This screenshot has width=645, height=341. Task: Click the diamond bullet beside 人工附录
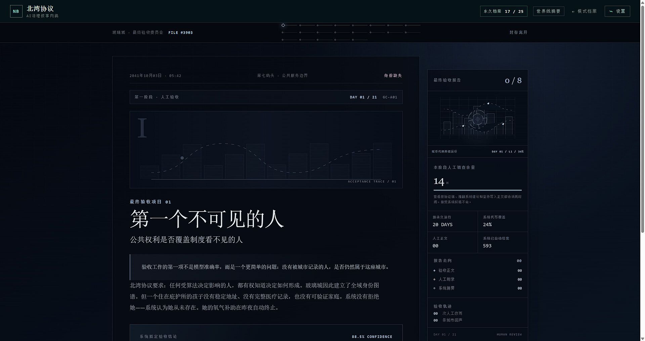[434, 279]
